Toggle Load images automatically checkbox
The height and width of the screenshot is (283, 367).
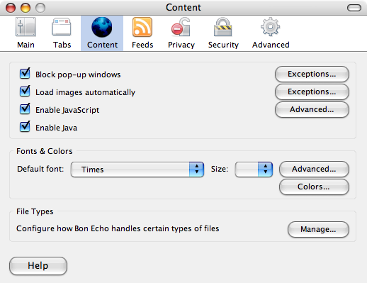tap(25, 91)
